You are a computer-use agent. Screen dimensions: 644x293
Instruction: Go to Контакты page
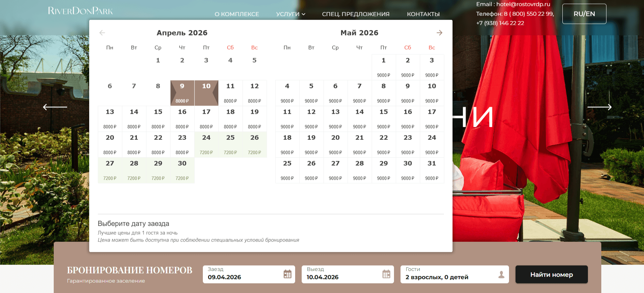pos(423,14)
